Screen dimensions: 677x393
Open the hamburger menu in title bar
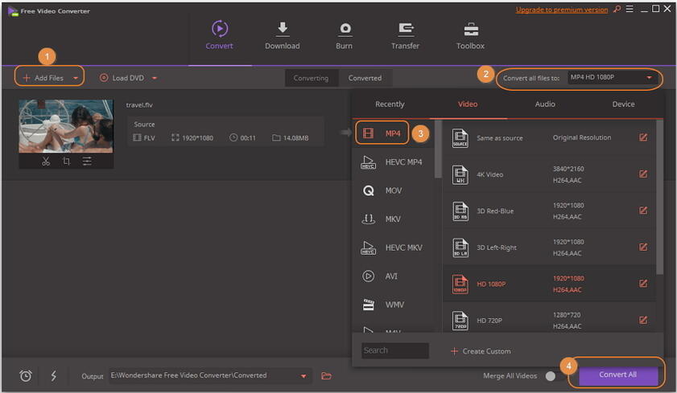click(630, 9)
